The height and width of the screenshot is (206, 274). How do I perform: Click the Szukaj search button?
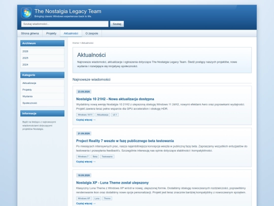[117, 24]
